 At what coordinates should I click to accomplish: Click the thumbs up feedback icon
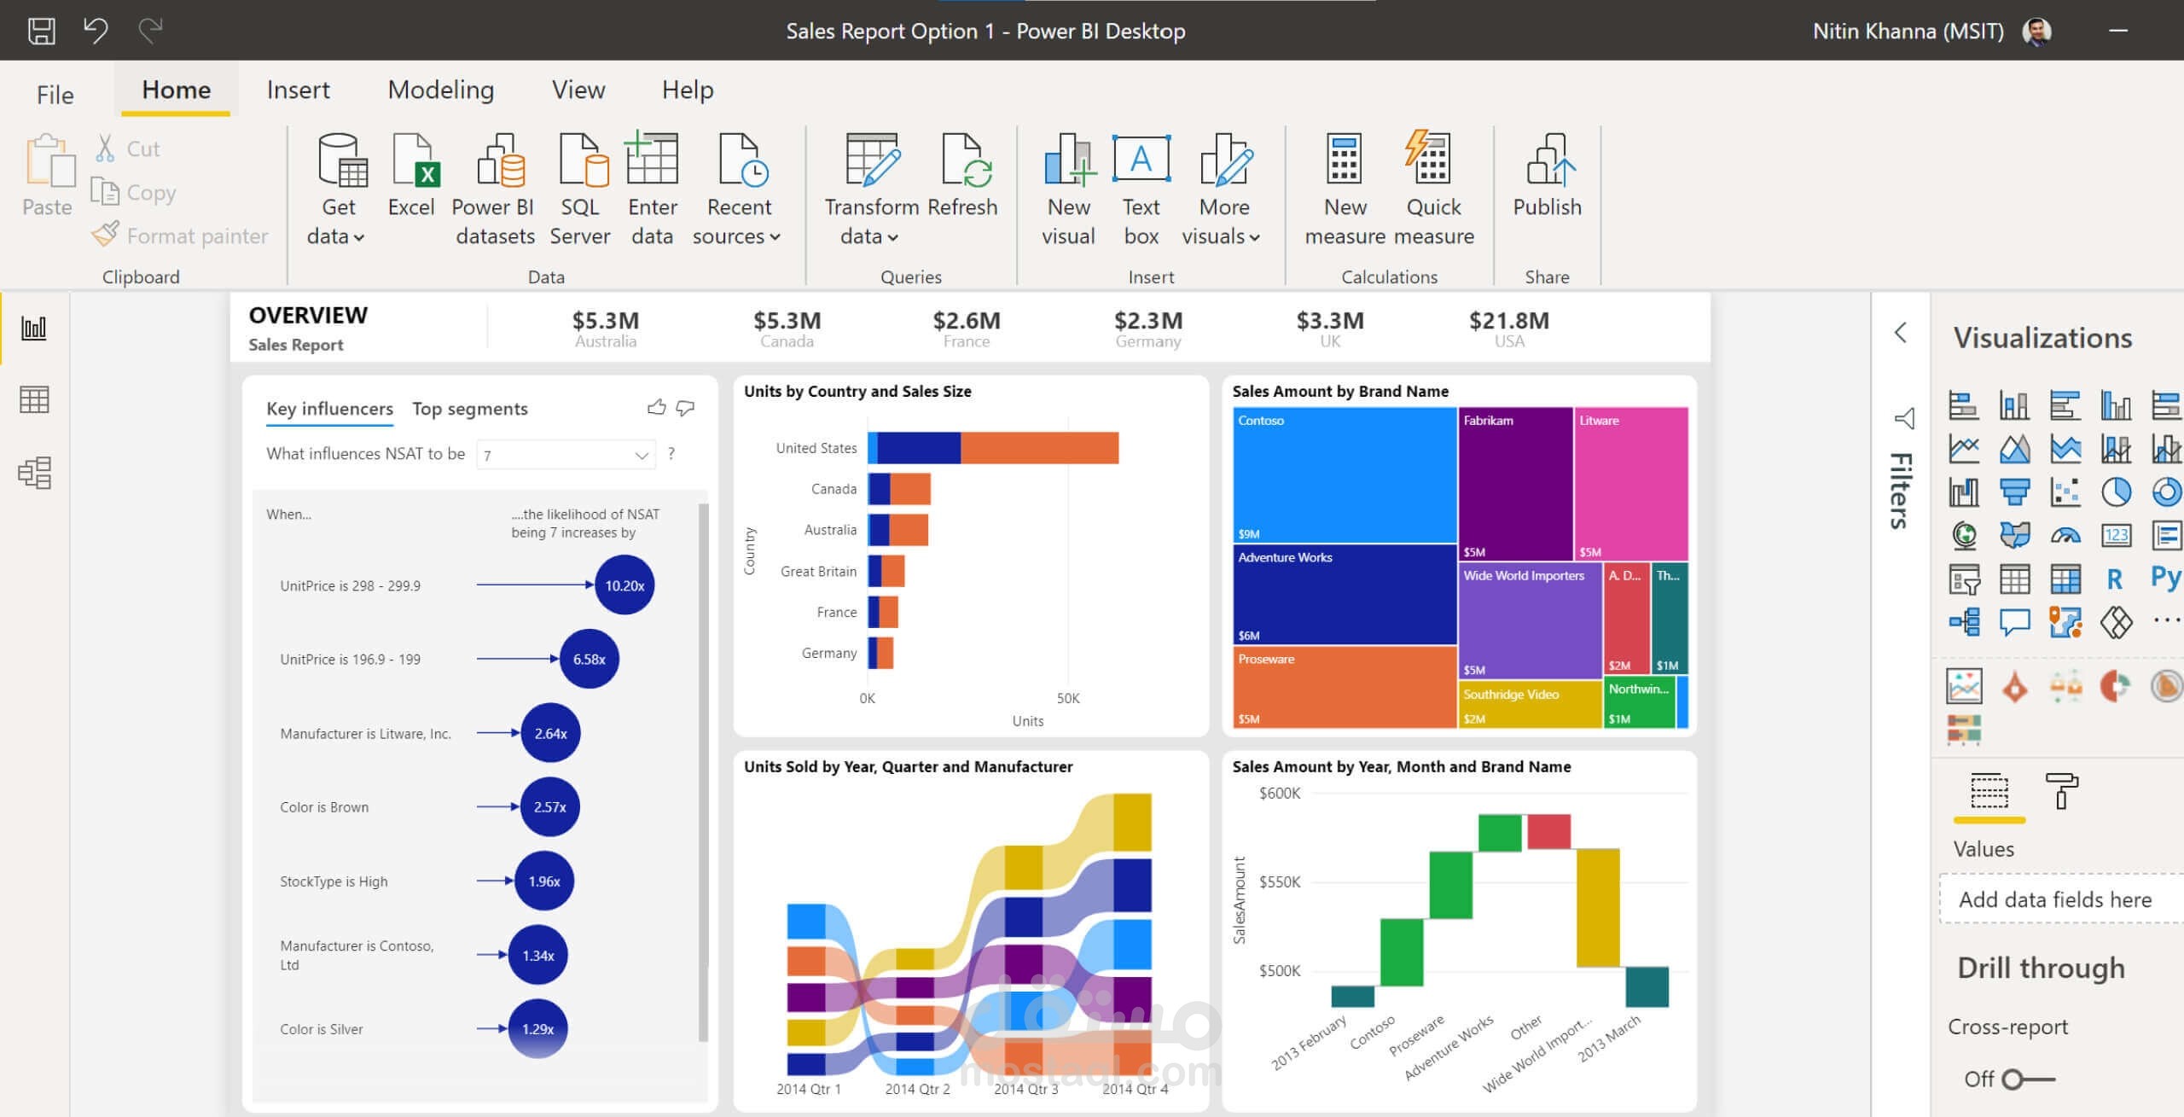(x=656, y=407)
